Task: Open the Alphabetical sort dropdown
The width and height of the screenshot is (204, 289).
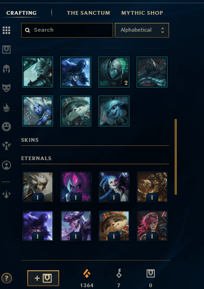Action: [142, 30]
